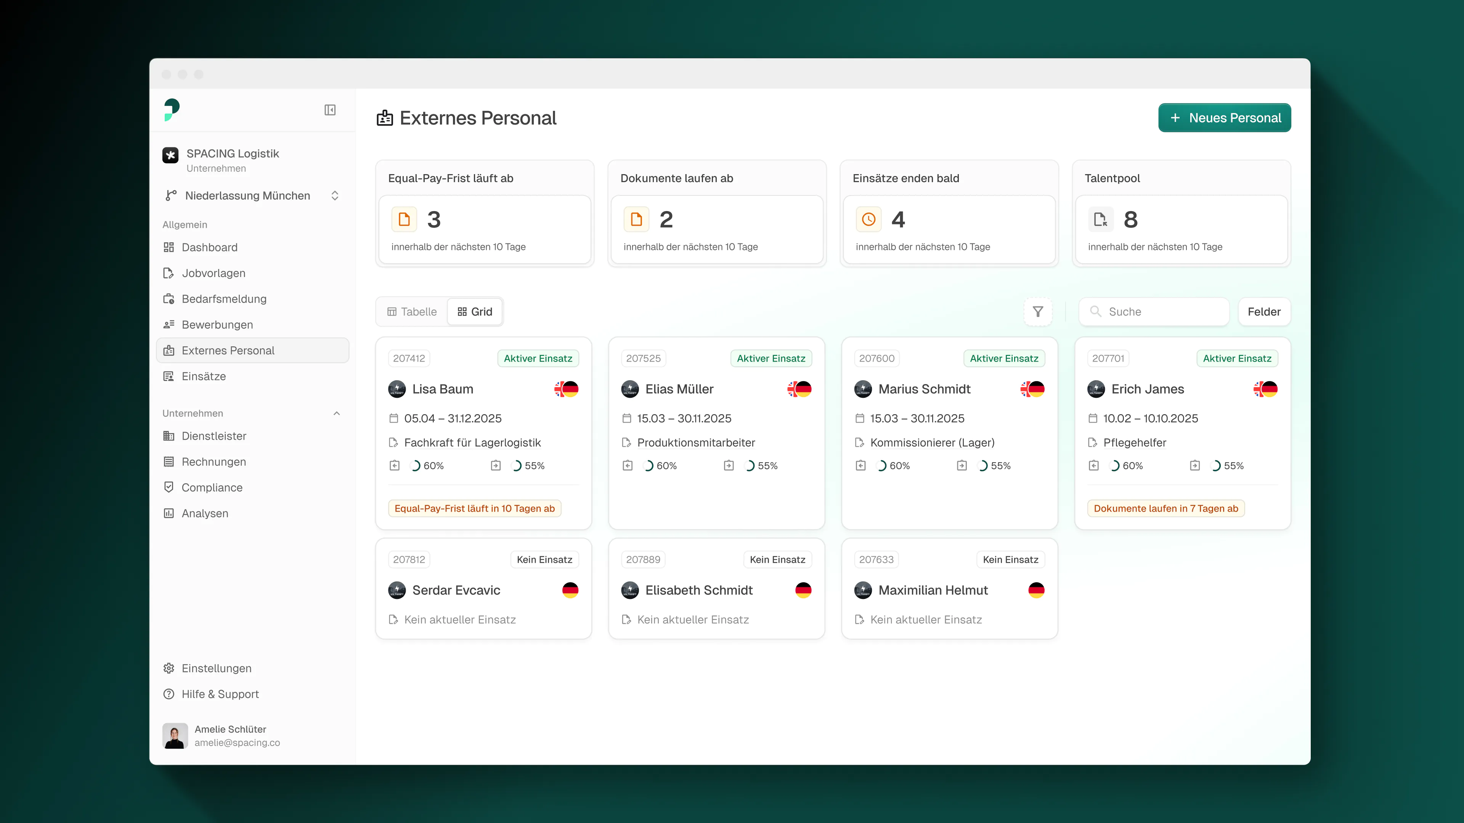This screenshot has width=1464, height=823.
Task: Go to Dashboard in sidebar
Action: point(209,247)
